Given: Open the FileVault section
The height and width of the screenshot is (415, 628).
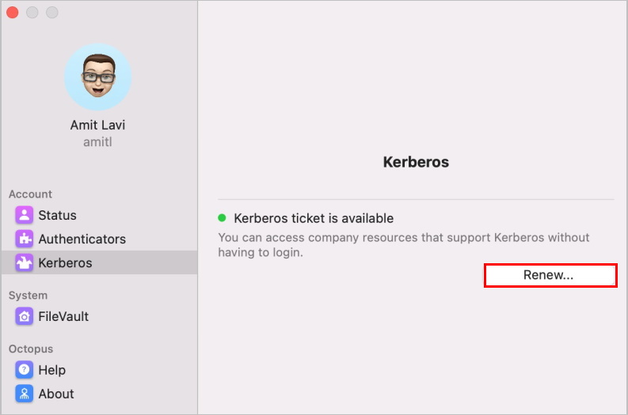Looking at the screenshot, I should point(99,316).
